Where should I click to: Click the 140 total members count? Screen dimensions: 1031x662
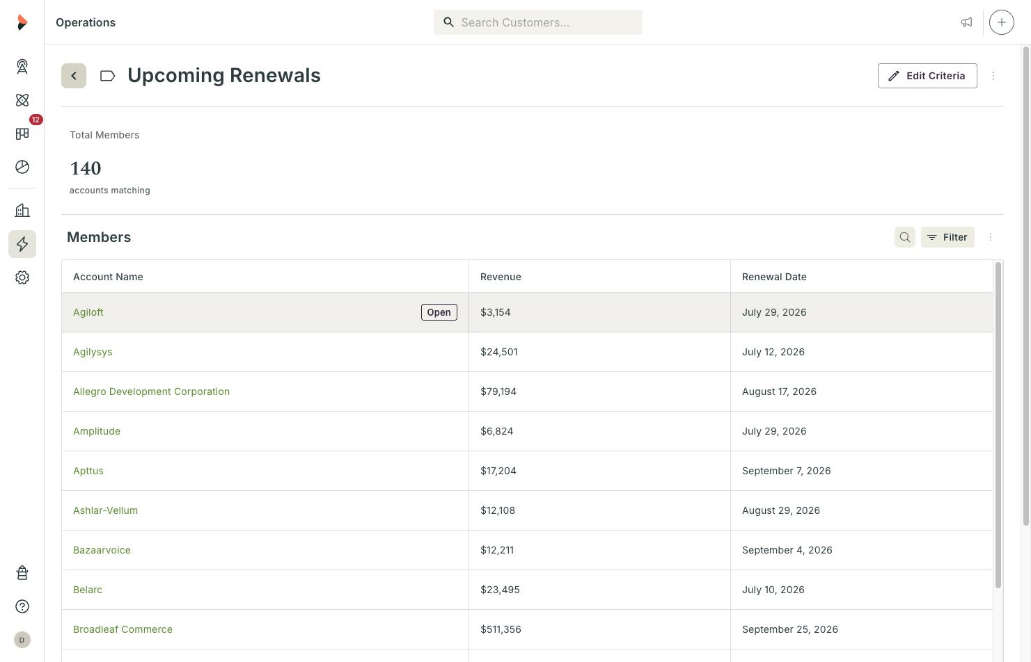86,168
